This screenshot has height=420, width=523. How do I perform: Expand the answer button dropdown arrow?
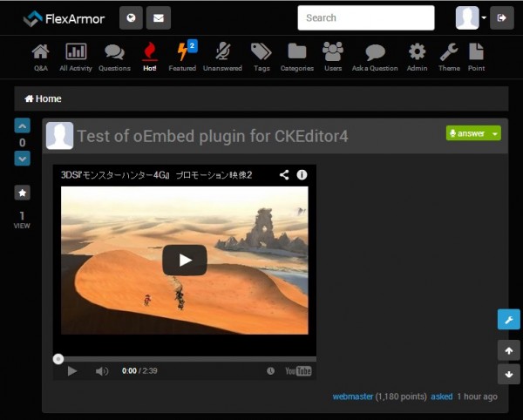(495, 133)
